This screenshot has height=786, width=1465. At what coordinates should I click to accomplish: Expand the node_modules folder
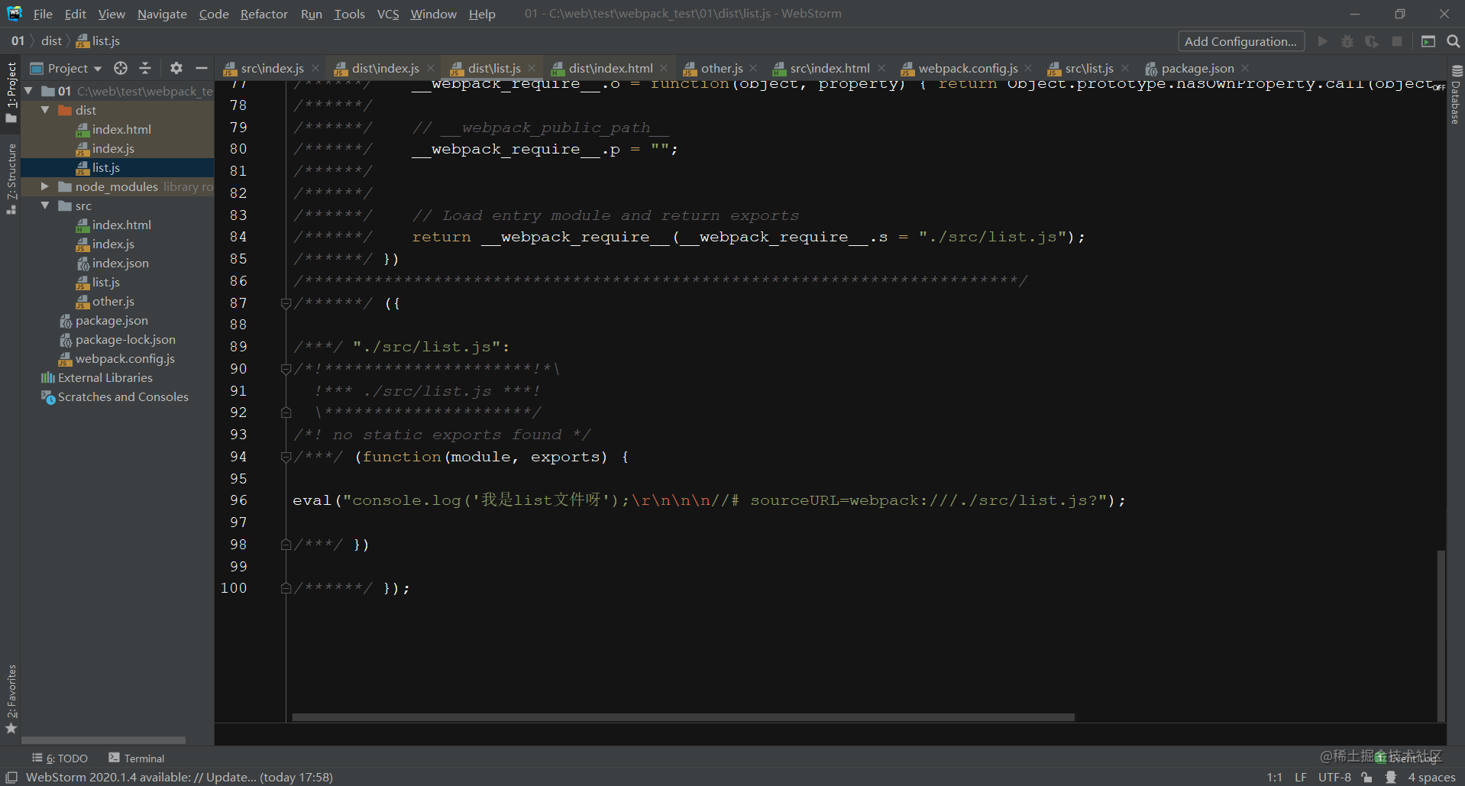45,186
